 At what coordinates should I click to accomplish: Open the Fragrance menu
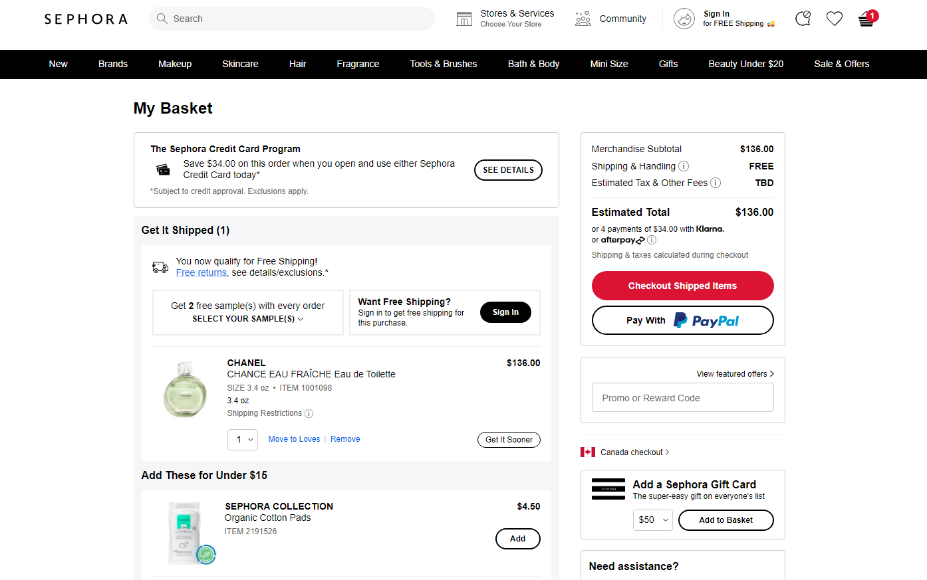point(358,64)
